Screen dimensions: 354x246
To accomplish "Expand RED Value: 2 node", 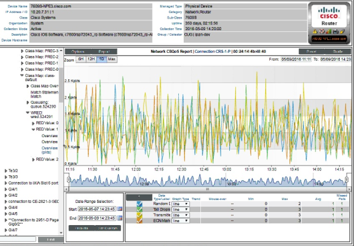I will [x=33, y=160].
